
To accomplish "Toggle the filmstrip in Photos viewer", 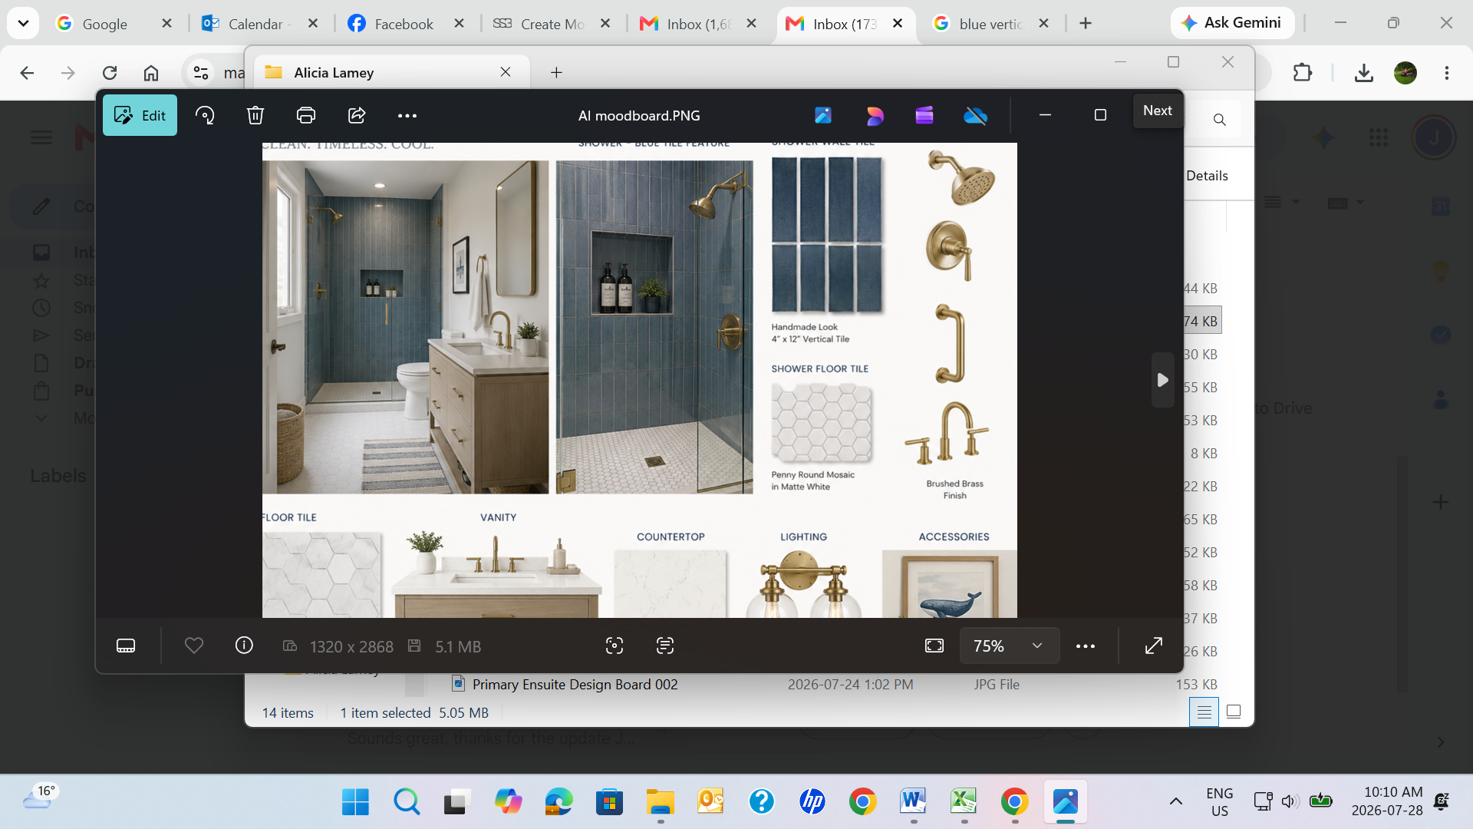I will pos(126,646).
